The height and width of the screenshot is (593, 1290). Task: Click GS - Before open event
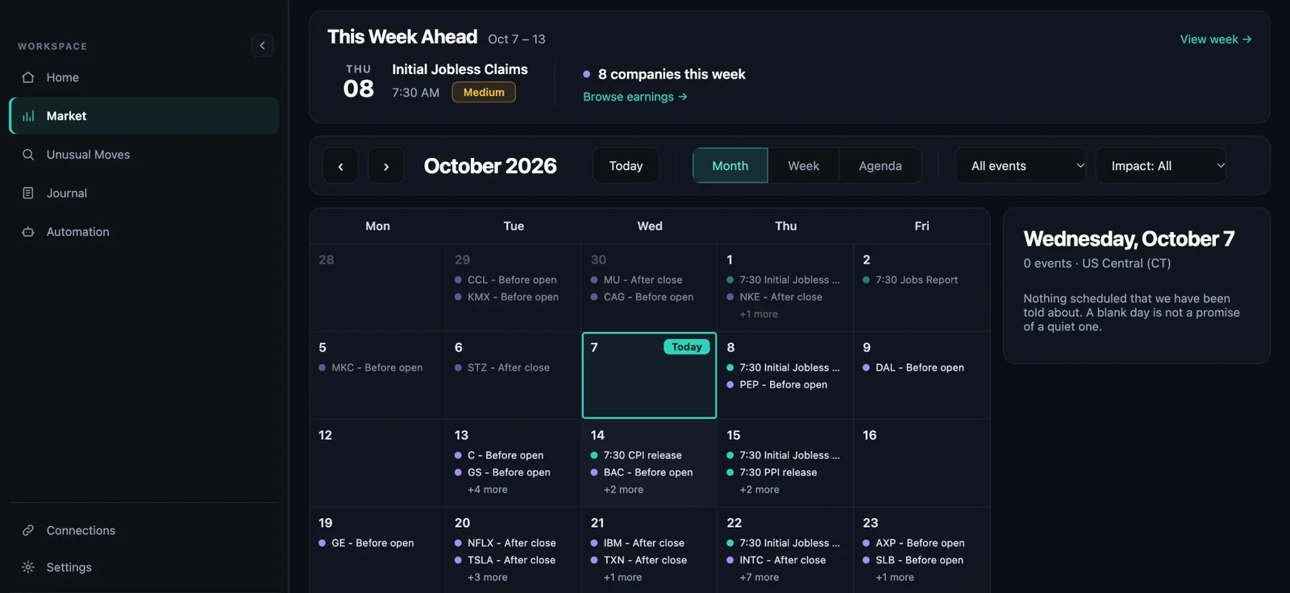click(x=502, y=473)
